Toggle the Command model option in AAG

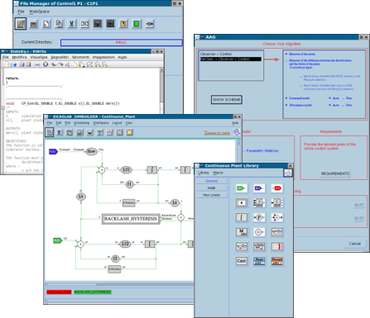click(x=286, y=98)
